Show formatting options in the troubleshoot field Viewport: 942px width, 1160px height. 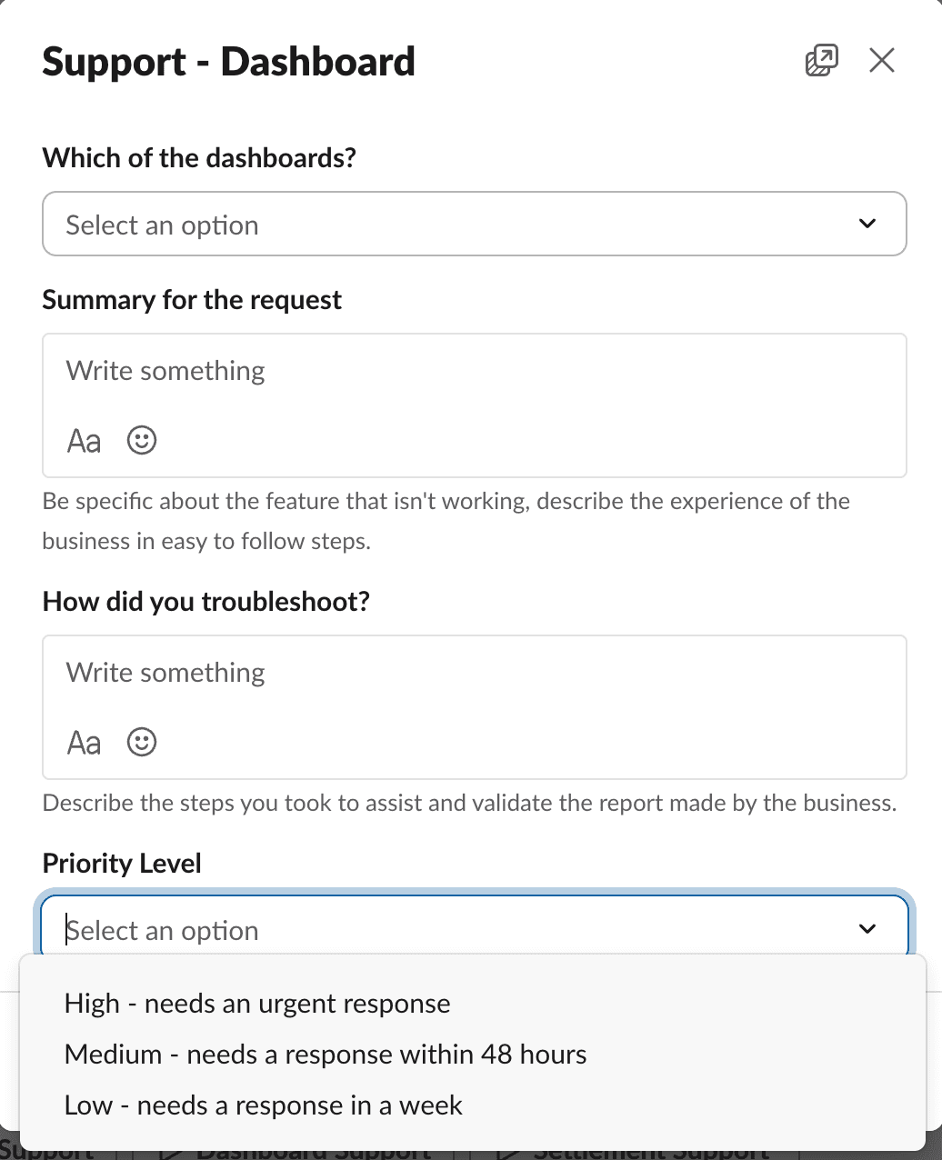point(84,743)
